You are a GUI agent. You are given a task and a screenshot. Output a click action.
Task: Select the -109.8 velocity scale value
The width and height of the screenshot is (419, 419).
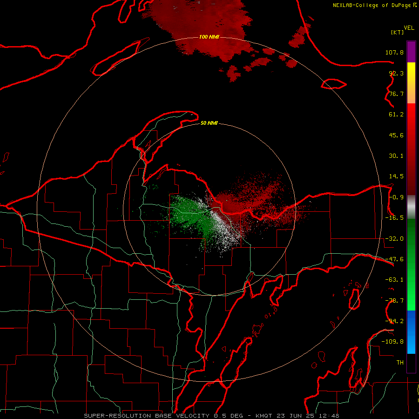click(x=392, y=342)
